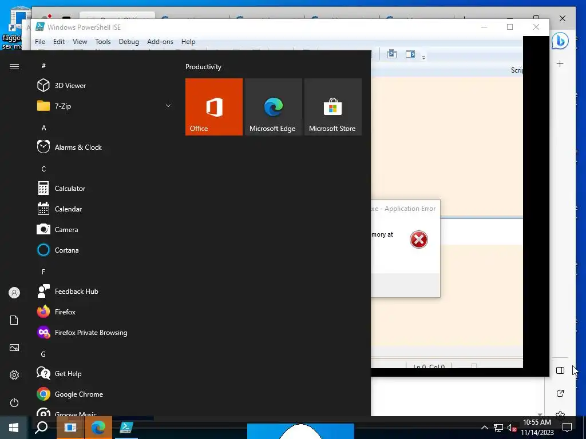Open Documents from Start sidebar

[14, 320]
